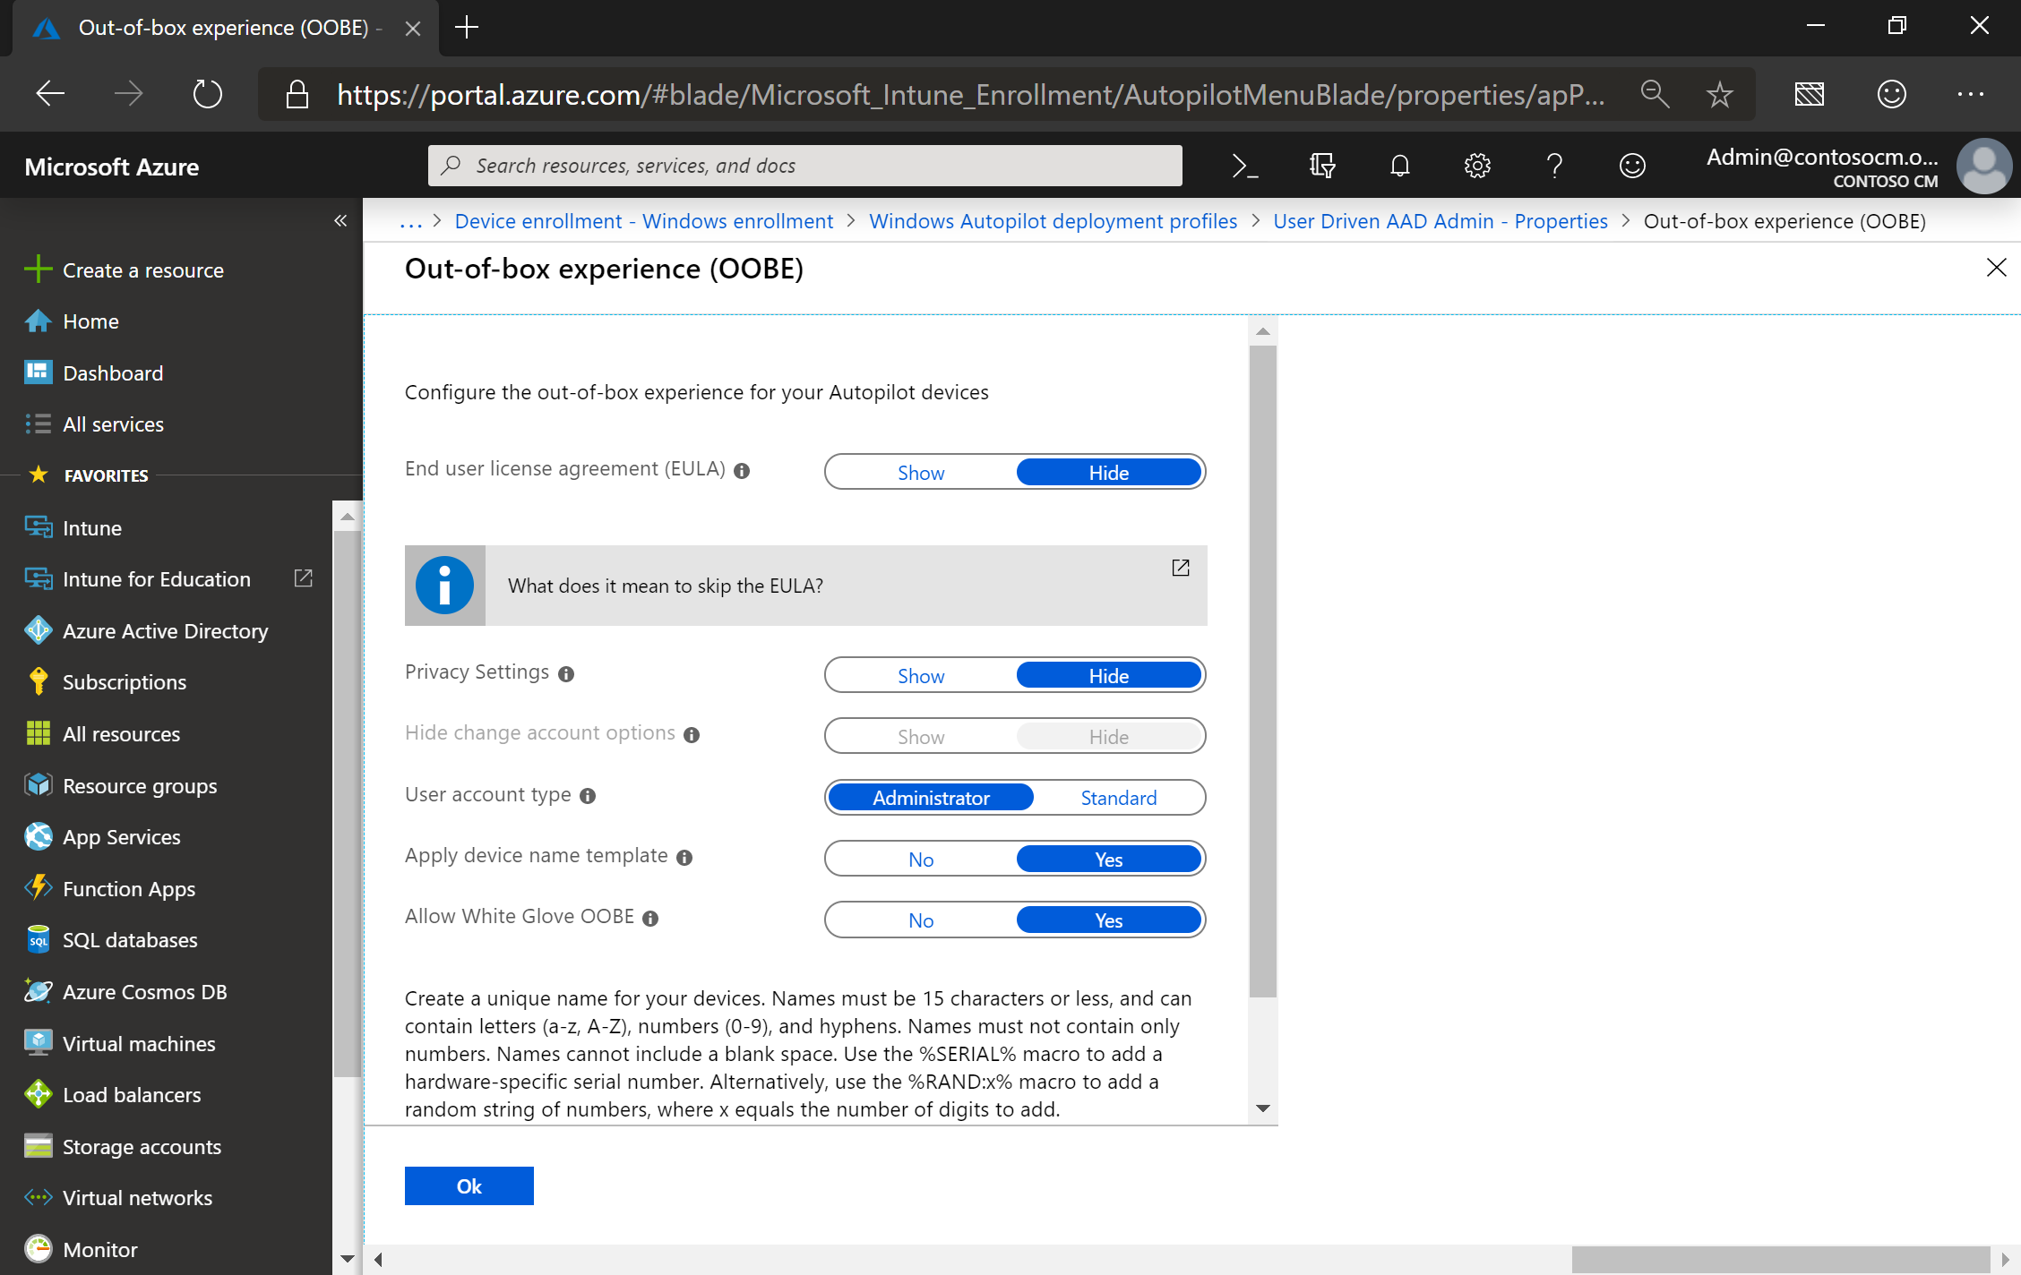Select Intune in the sidebar

(x=91, y=528)
